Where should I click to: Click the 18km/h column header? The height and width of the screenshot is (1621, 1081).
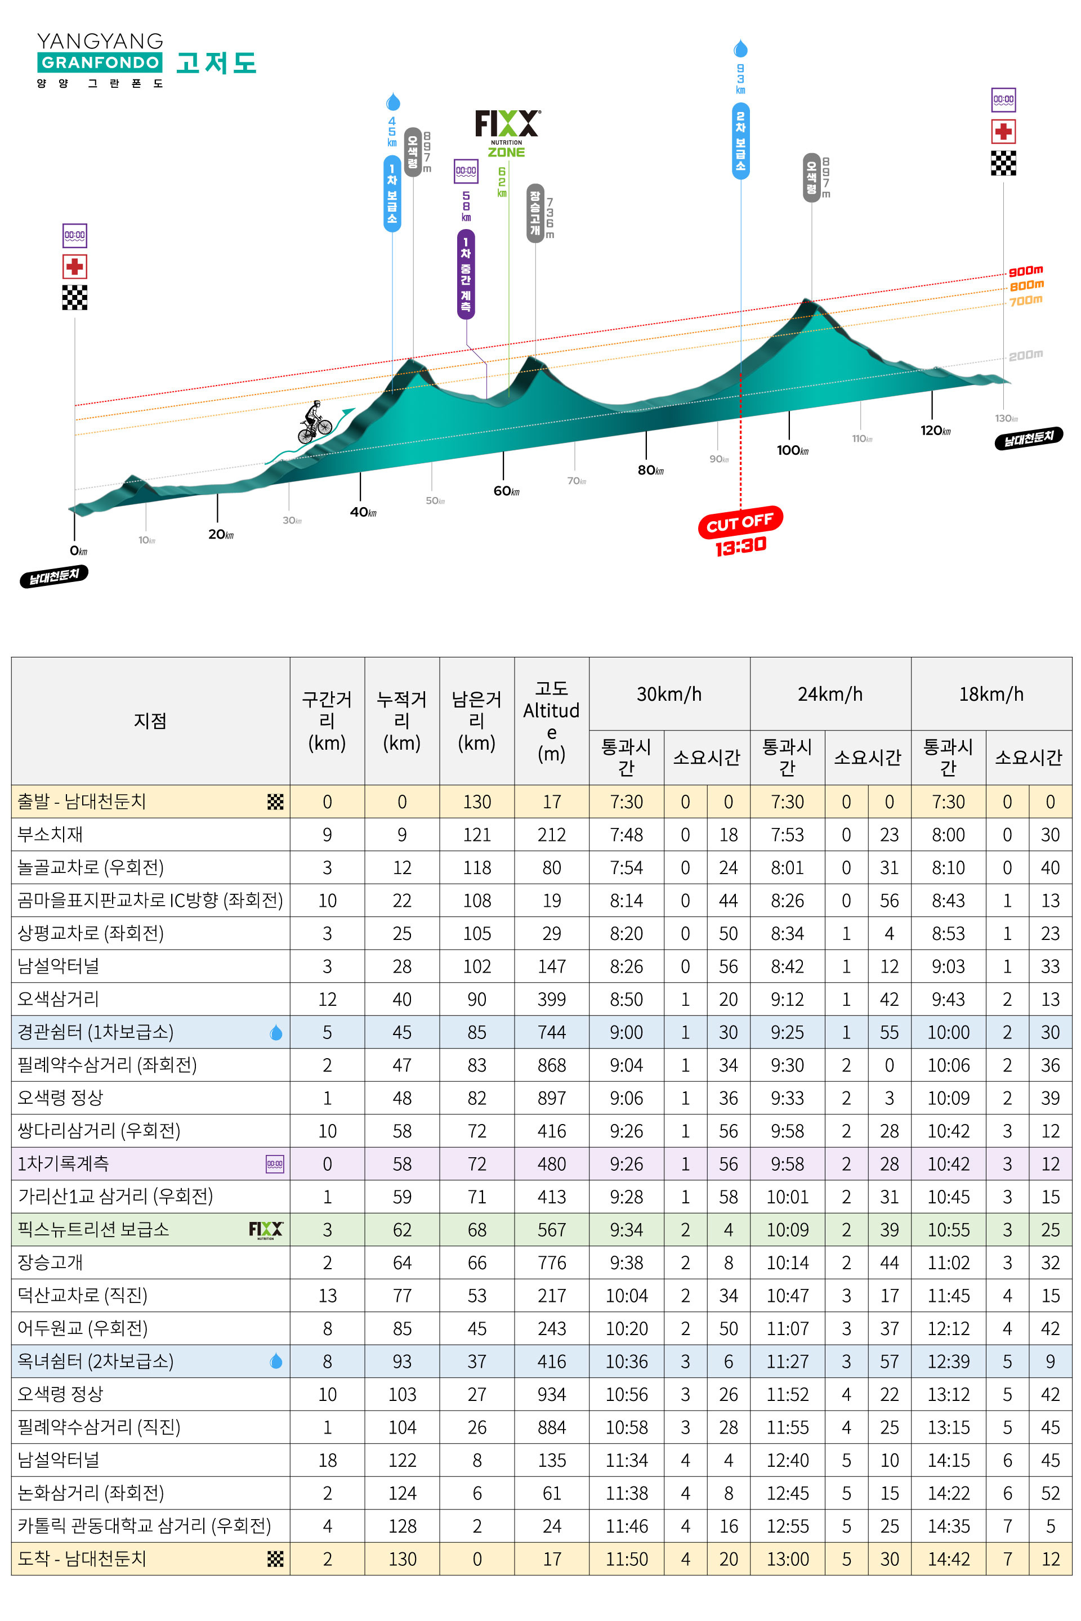991,694
